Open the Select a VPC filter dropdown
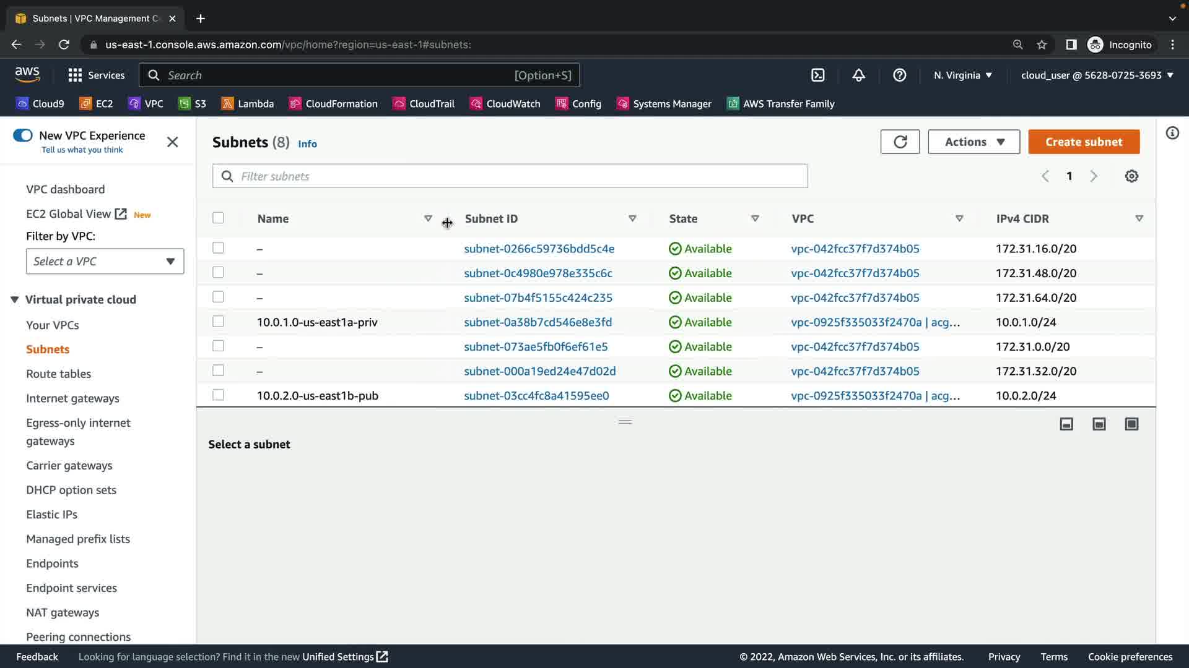 coord(105,261)
